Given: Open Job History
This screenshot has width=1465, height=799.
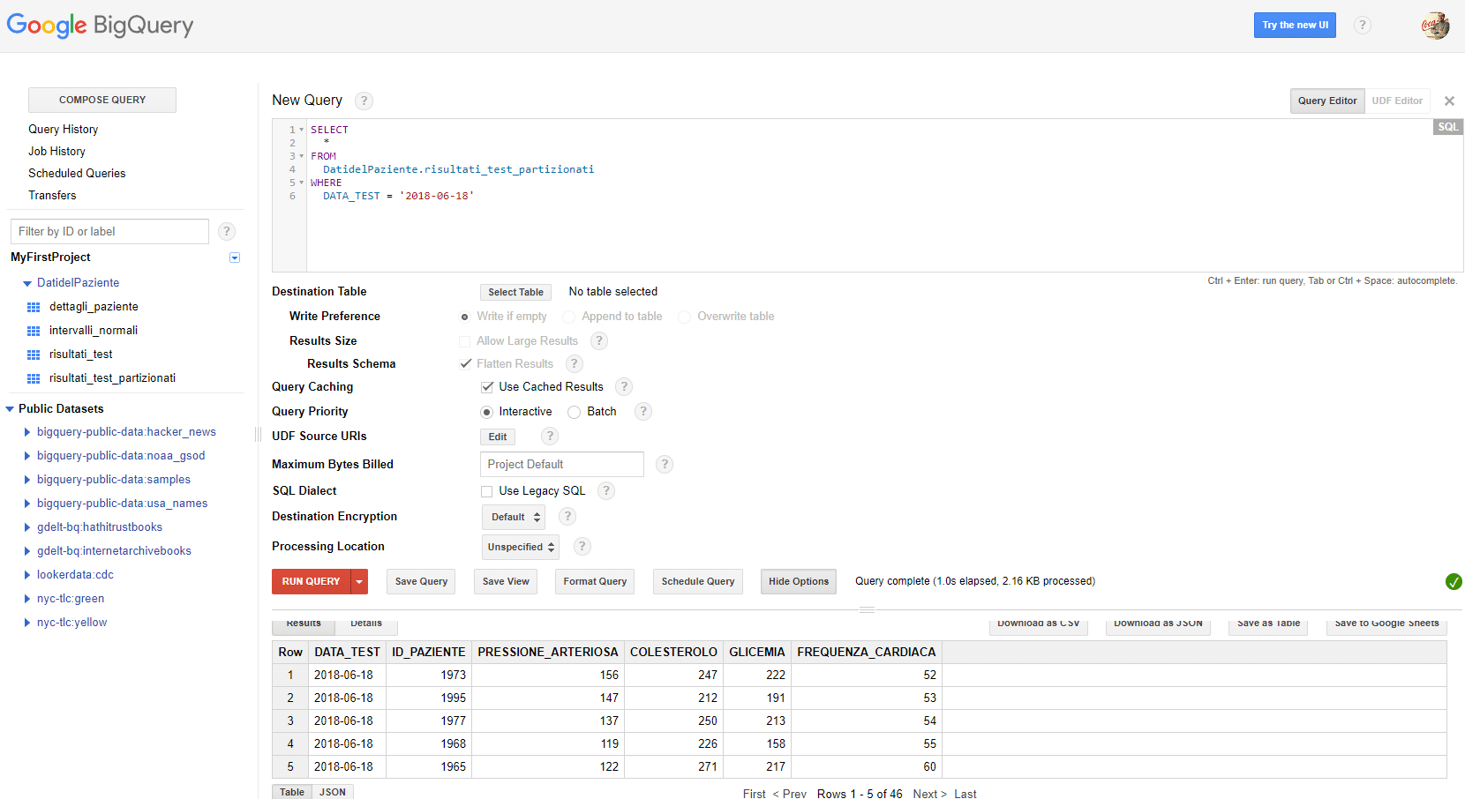Looking at the screenshot, I should (x=56, y=151).
